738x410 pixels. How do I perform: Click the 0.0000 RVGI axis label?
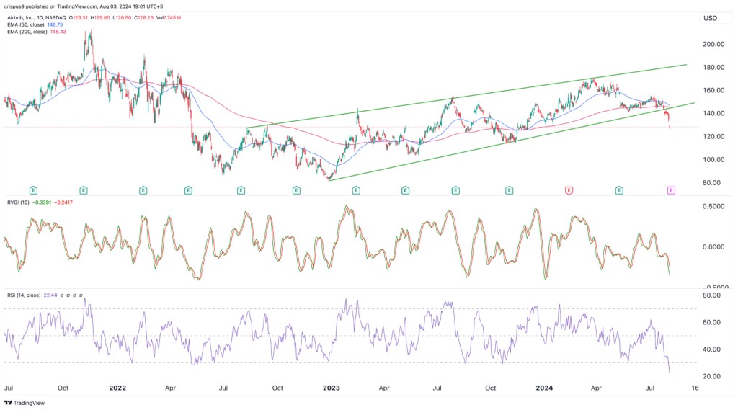(713, 247)
